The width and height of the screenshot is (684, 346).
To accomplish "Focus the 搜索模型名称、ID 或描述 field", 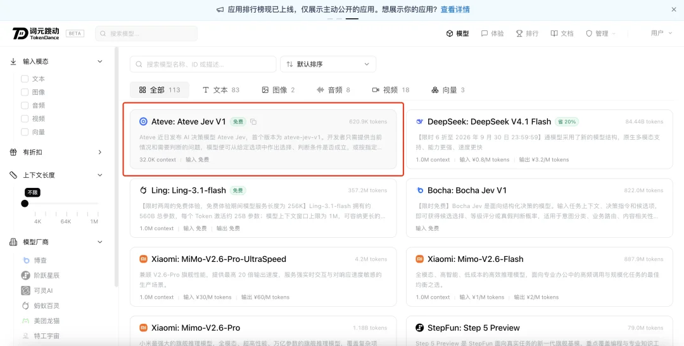I will point(203,64).
